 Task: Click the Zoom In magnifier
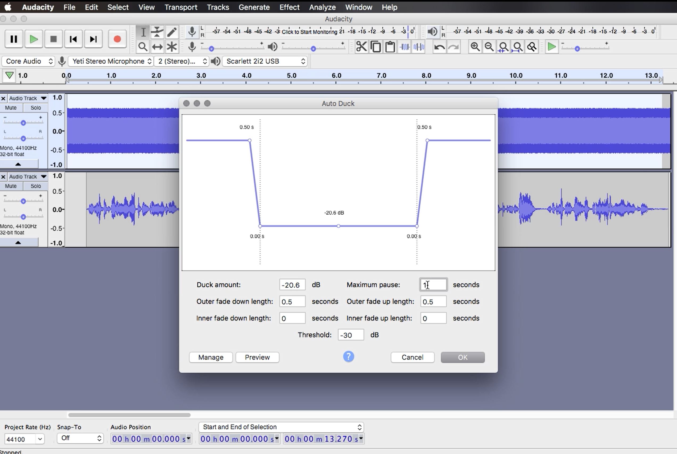click(475, 47)
